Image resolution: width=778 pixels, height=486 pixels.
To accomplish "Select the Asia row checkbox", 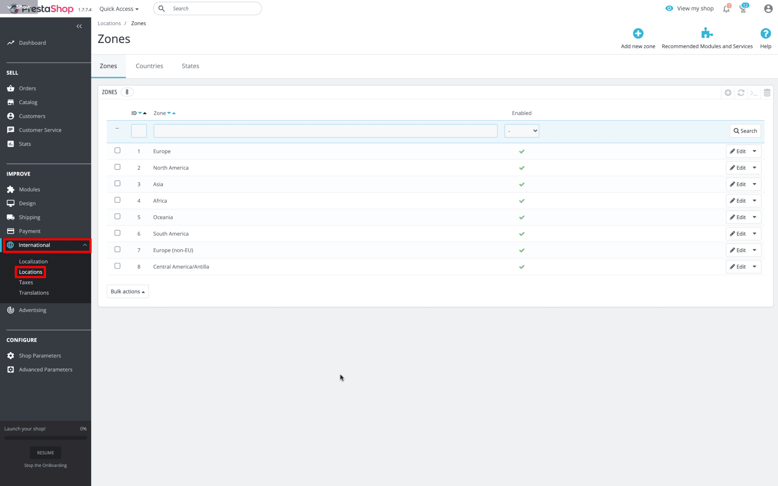I will [x=117, y=184].
